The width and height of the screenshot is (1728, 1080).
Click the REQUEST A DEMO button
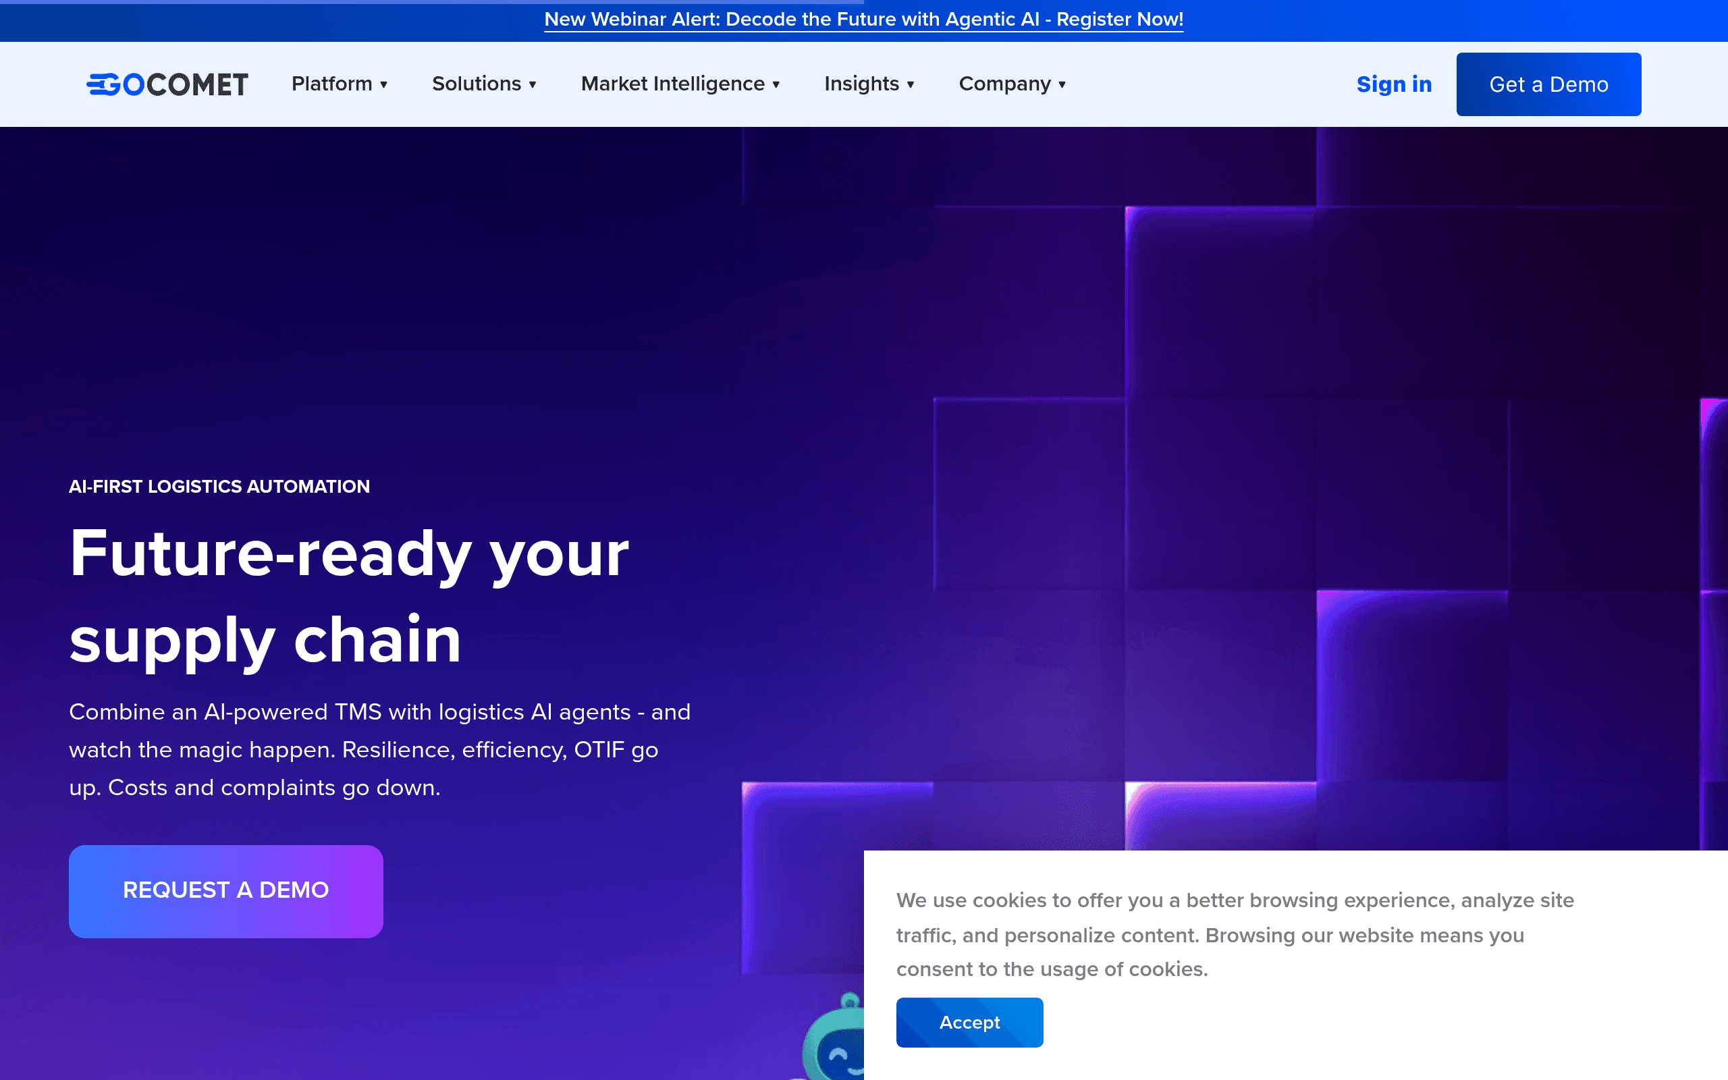point(225,891)
